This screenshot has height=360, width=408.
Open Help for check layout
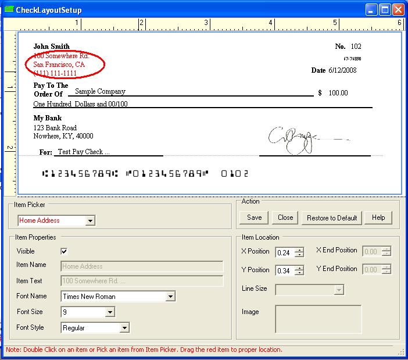[x=378, y=218]
